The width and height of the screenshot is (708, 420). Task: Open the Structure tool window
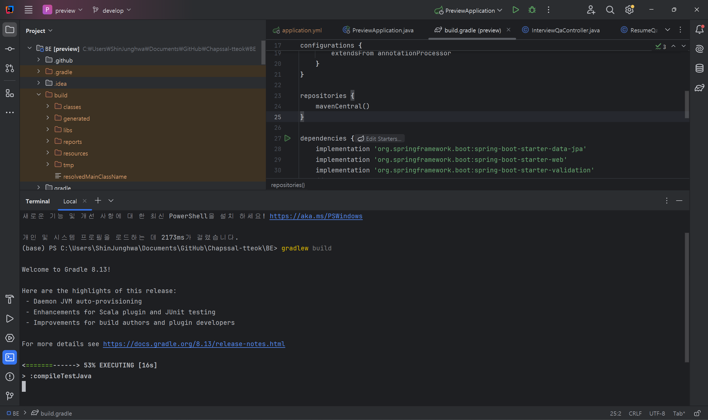tap(10, 93)
